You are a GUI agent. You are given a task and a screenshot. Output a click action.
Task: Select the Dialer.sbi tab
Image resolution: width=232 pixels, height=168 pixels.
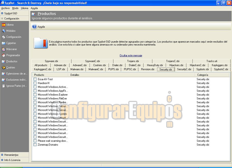point(117,65)
